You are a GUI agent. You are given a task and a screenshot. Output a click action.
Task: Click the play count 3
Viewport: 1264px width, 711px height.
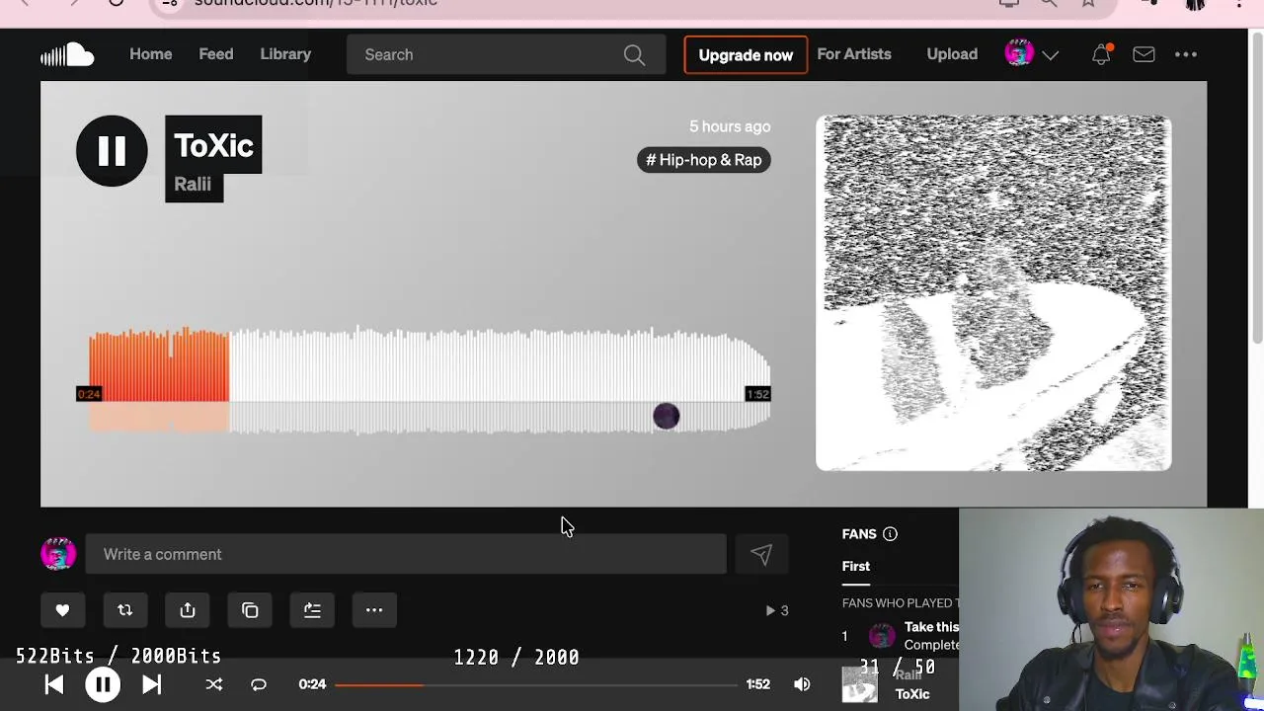777,610
